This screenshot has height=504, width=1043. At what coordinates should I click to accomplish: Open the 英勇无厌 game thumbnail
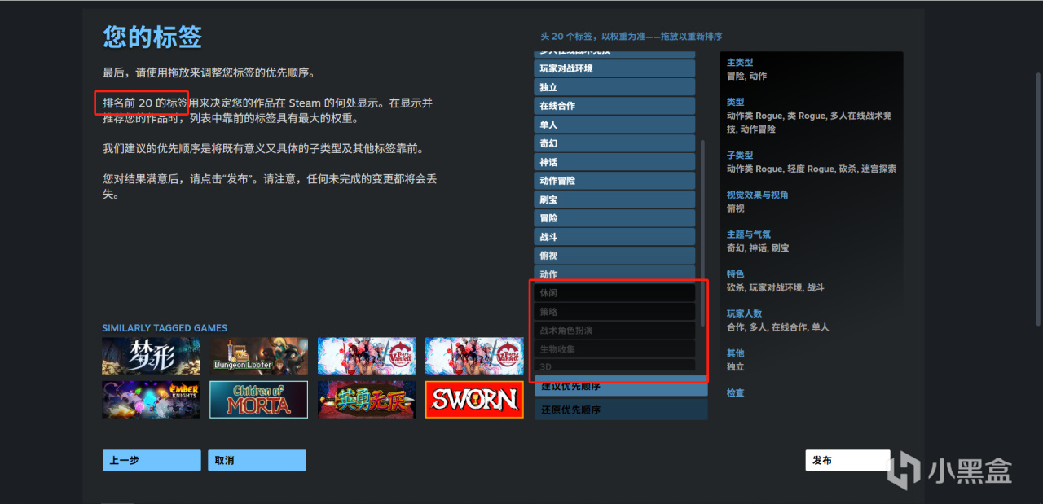pos(367,400)
